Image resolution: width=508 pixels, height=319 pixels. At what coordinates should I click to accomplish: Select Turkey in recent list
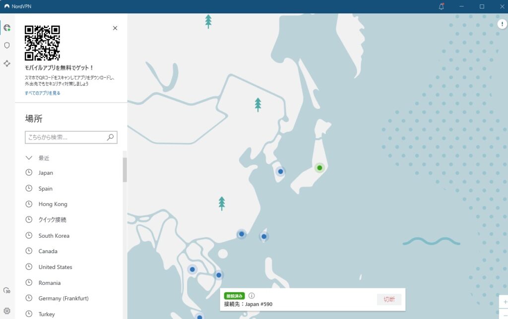pyautogui.click(x=47, y=314)
